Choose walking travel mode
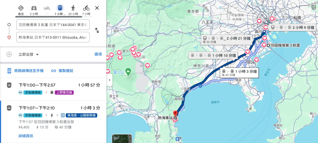Image resolution: width=318 pixels, height=143 pixels. tap(73, 8)
